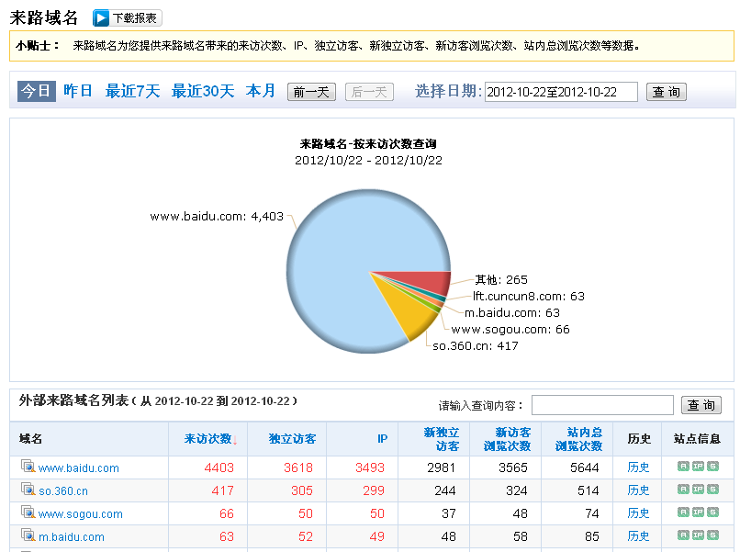Select the 最近30天 date range tab

point(203,91)
